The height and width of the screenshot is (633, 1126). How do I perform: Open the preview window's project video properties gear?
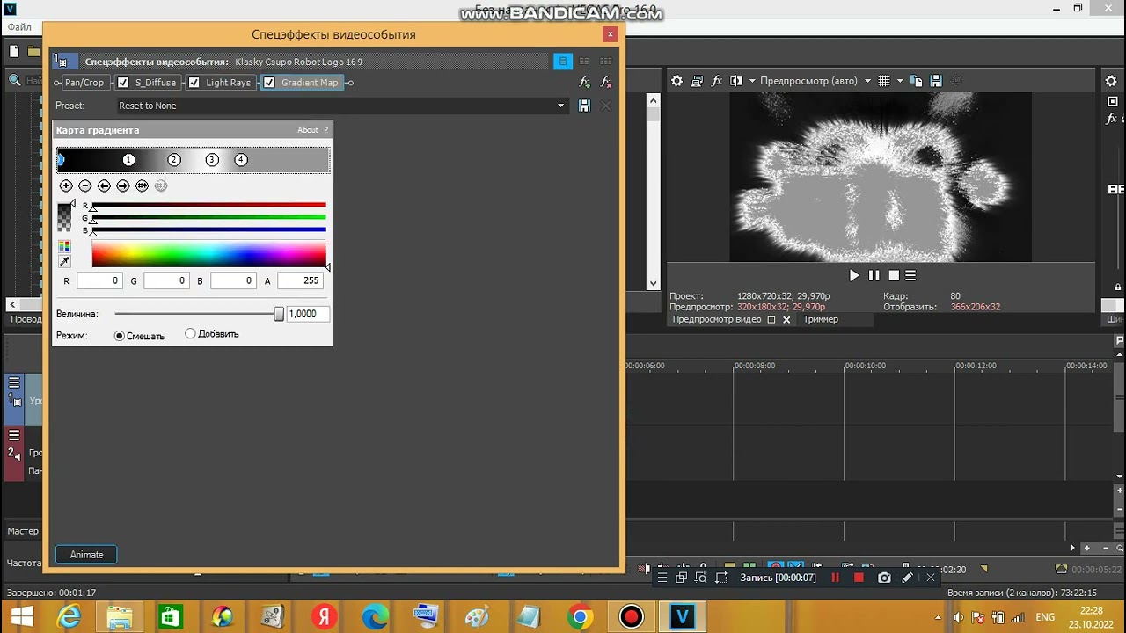(x=676, y=81)
